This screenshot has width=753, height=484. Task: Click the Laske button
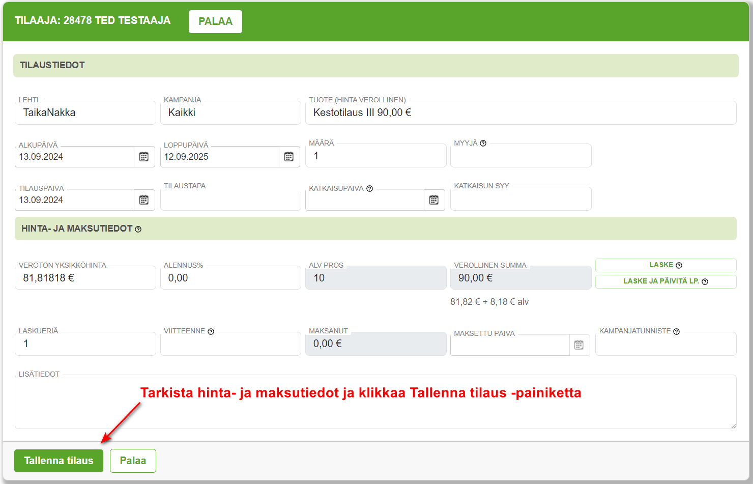(x=665, y=265)
